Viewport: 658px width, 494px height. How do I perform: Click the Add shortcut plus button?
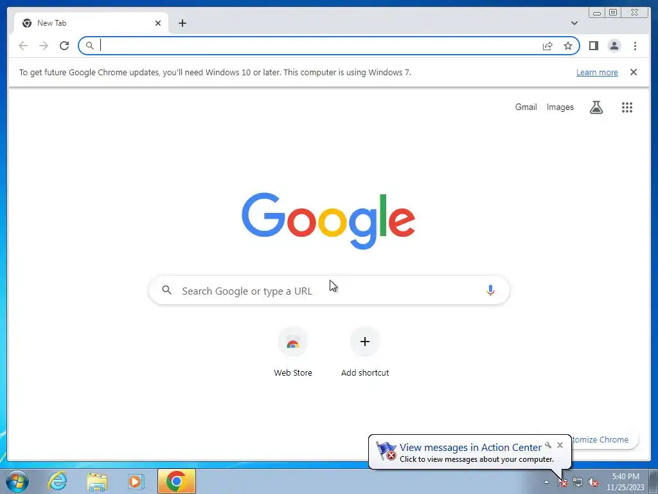coord(365,342)
